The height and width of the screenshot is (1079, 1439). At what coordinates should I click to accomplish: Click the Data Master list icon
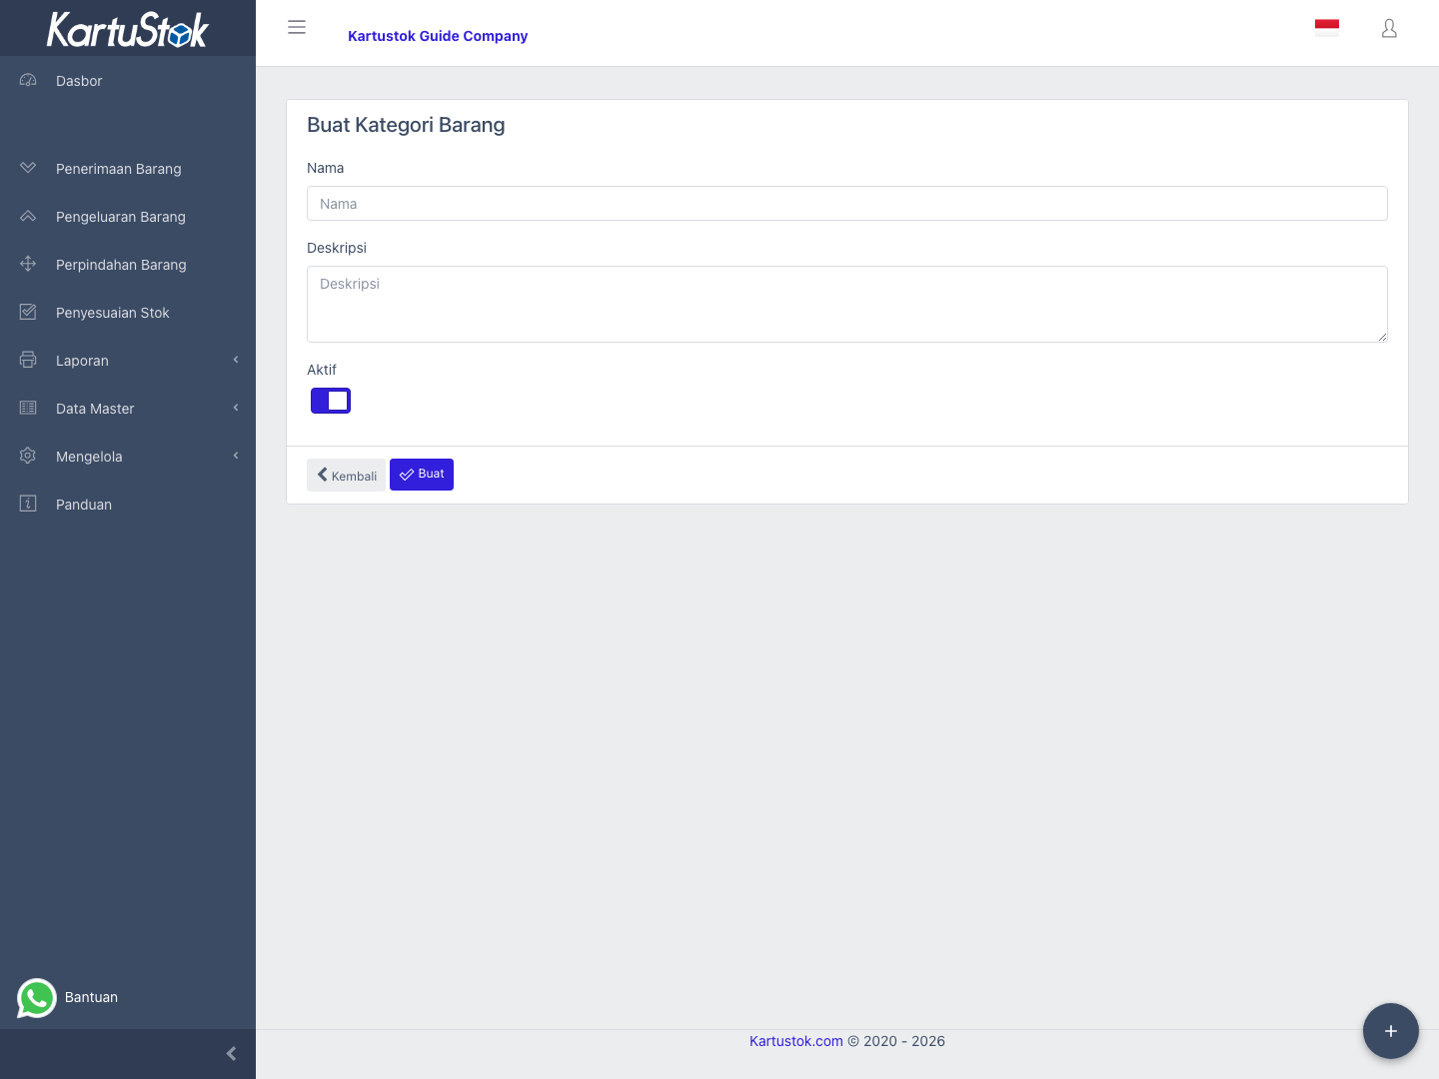point(28,408)
